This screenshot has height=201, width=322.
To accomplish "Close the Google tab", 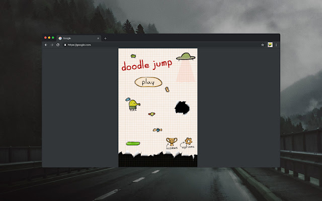I will pyautogui.click(x=98, y=38).
